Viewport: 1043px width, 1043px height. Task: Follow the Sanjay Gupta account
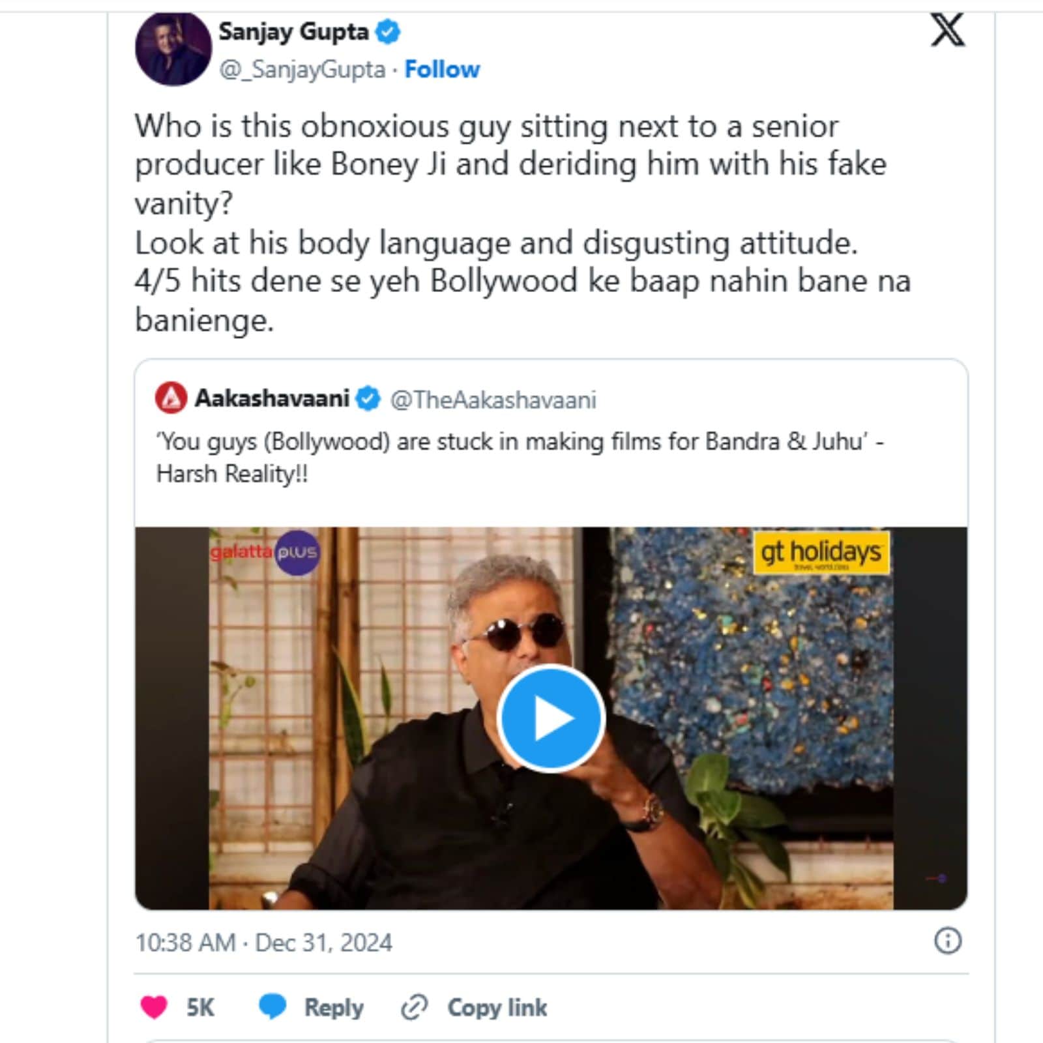click(442, 69)
